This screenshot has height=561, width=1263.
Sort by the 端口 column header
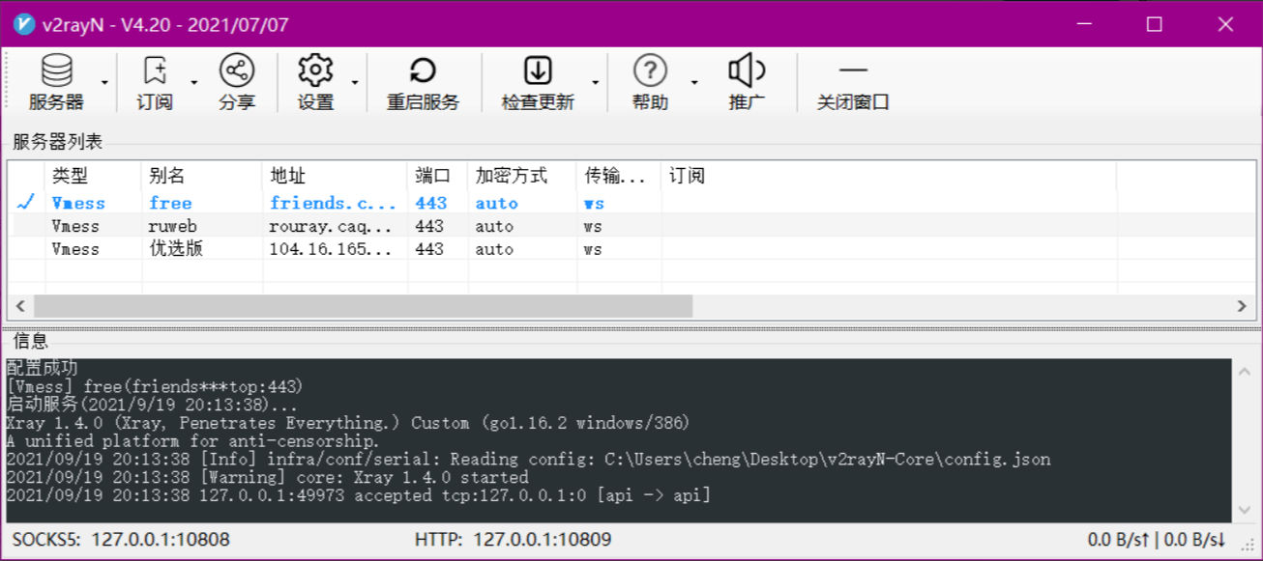point(438,176)
